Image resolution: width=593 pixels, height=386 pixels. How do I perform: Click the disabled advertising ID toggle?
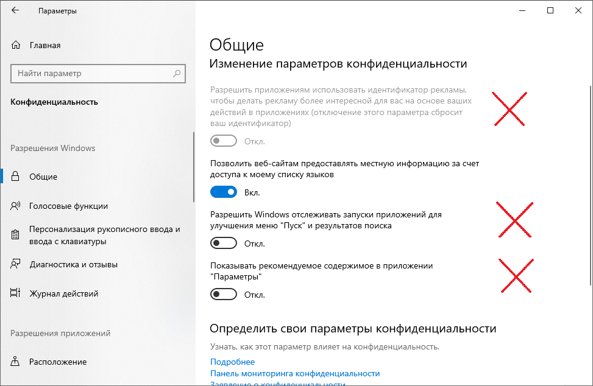(x=223, y=141)
